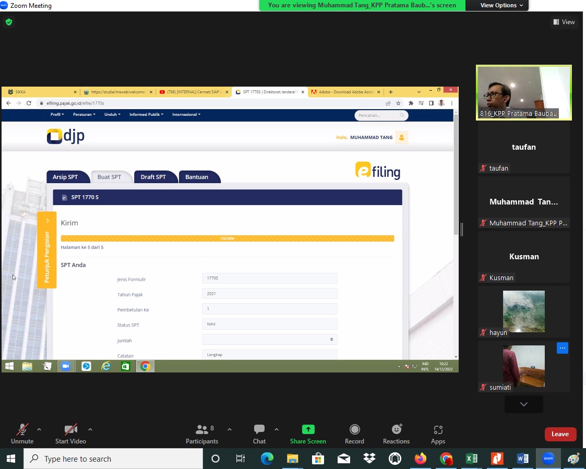Start Video with the camera toggle
Screen dimensions: 586x469
tap(70, 429)
